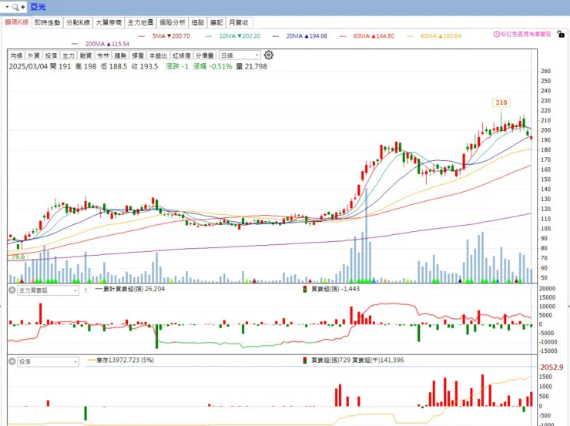Open the small arrow dropdown beside search
The height and width of the screenshot is (426, 570).
pyautogui.click(x=7, y=7)
